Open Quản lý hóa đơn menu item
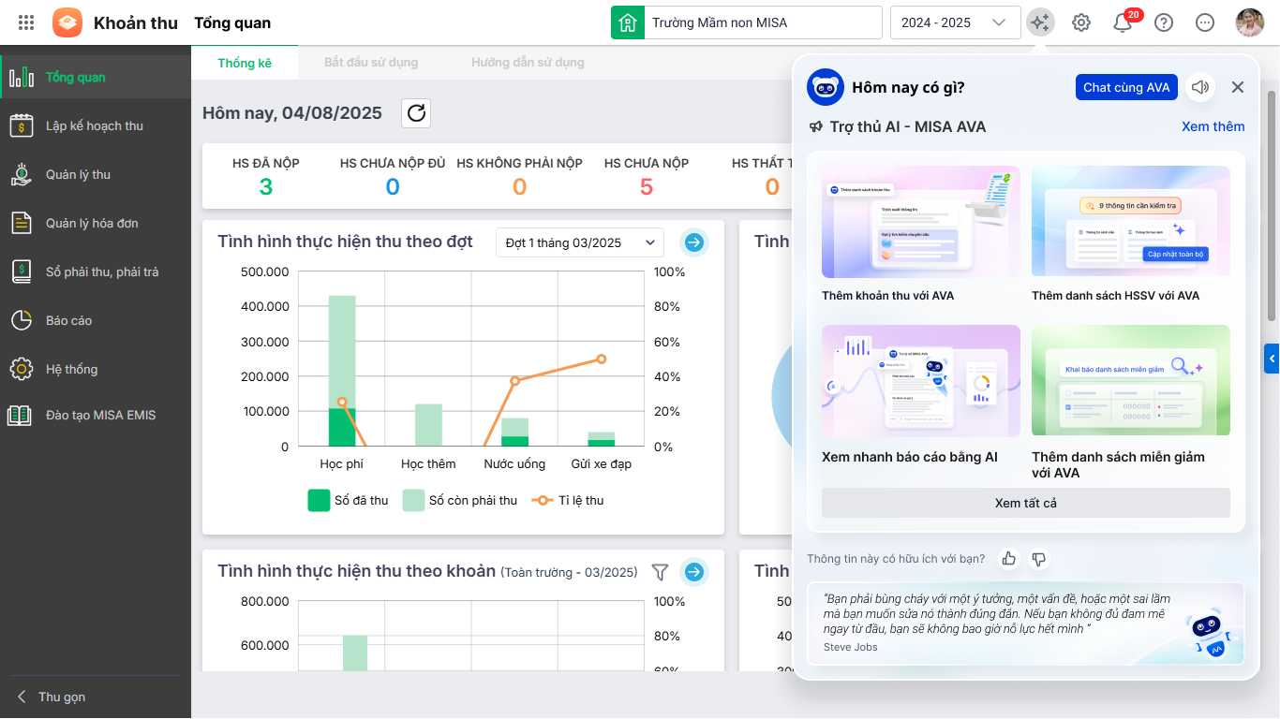1280x719 pixels. point(96,223)
